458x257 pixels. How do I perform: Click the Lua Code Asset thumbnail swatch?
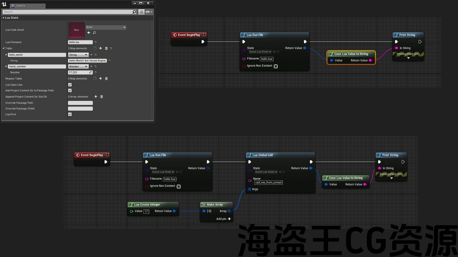[x=77, y=30]
